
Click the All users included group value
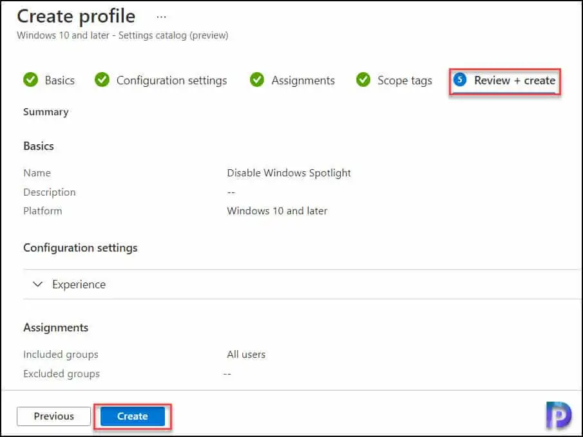pyautogui.click(x=246, y=355)
